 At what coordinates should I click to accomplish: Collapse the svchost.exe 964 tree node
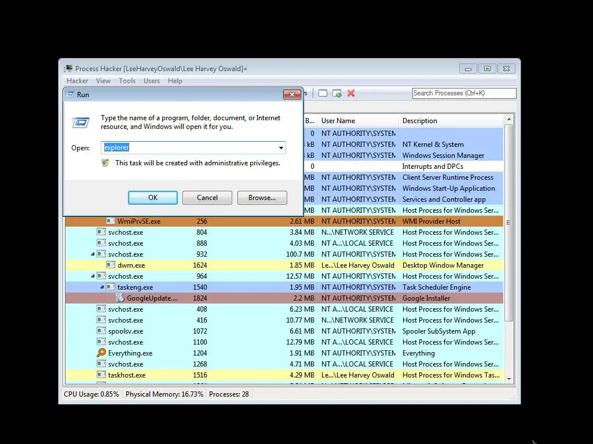93,276
